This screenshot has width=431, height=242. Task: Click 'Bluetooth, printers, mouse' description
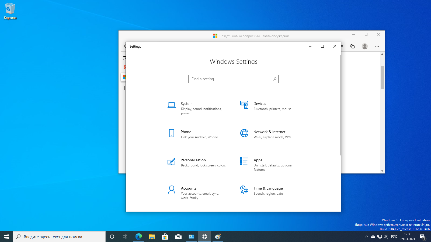[x=273, y=109]
